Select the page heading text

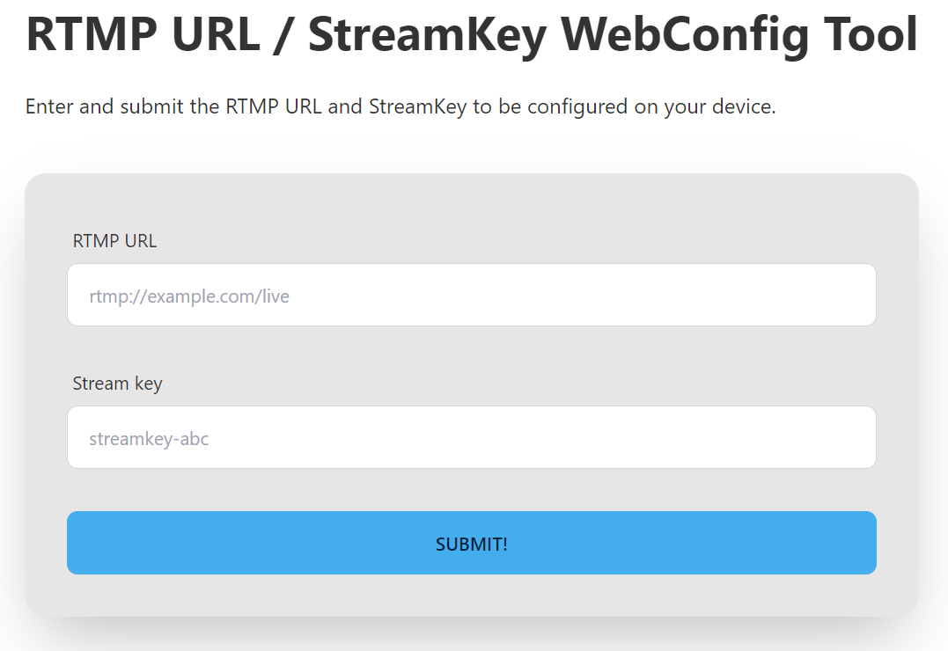(472, 35)
